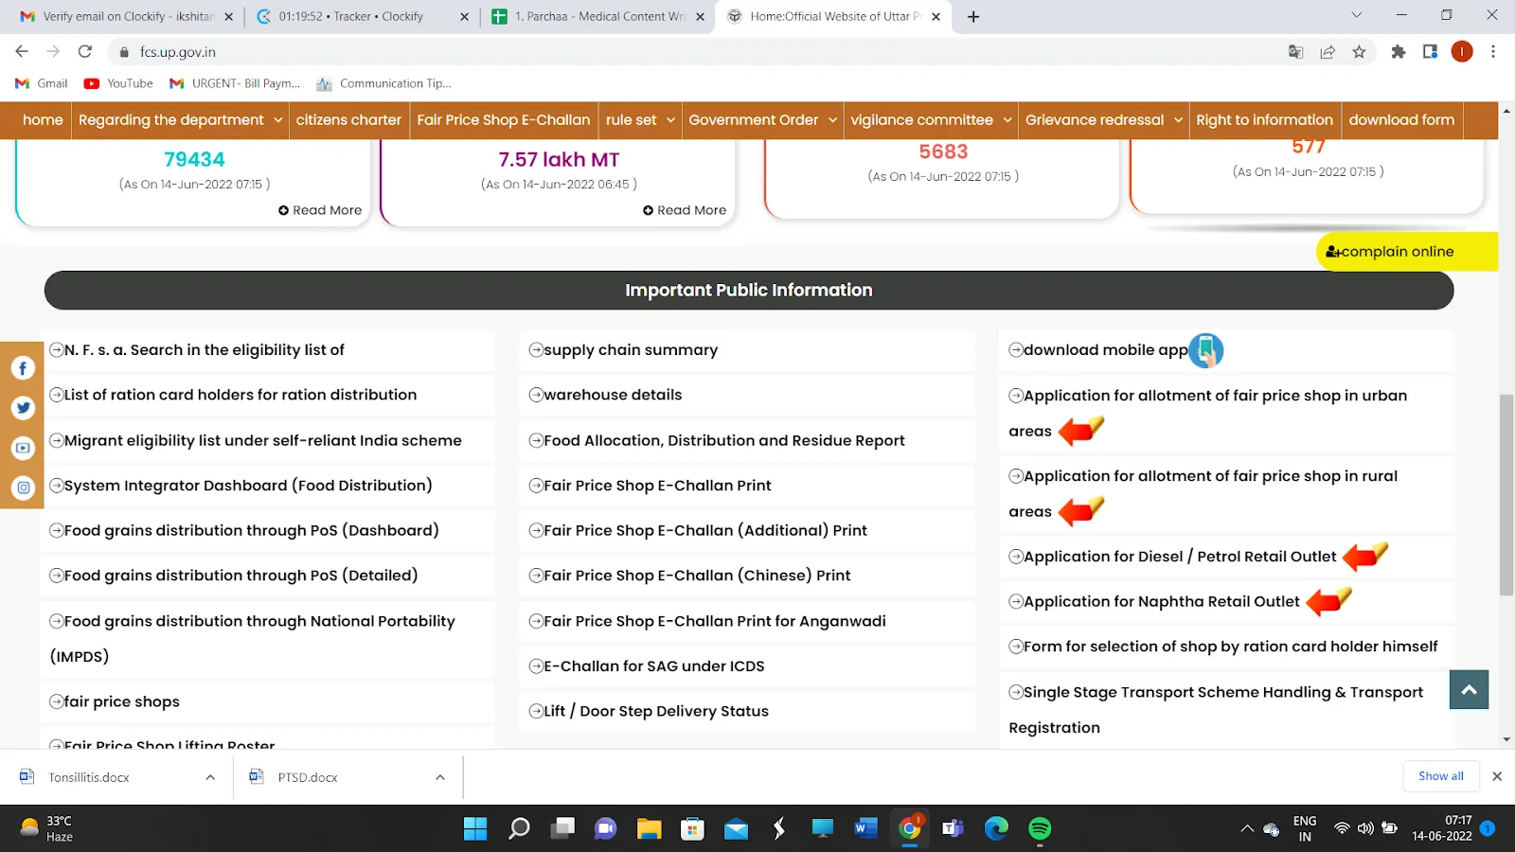Open Windows Start menu
The image size is (1515, 852).
[x=475, y=829]
